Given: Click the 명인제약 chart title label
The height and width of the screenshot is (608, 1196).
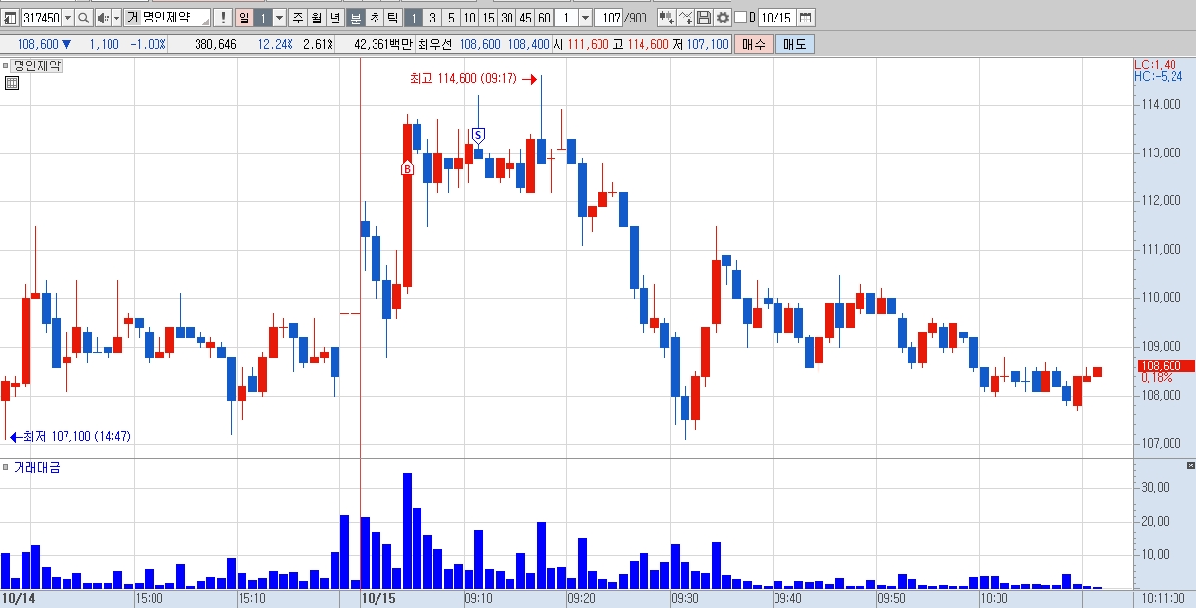Looking at the screenshot, I should 37,66.
